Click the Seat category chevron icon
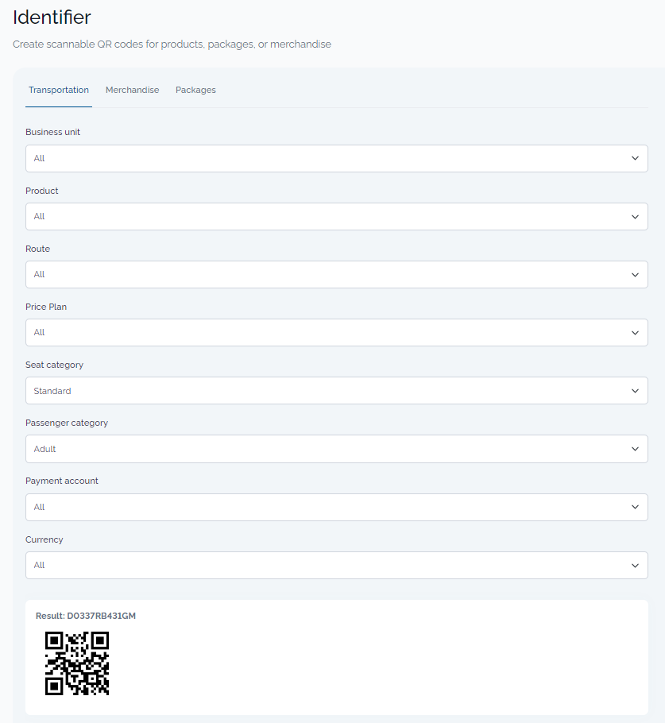Image resolution: width=665 pixels, height=723 pixels. point(635,390)
